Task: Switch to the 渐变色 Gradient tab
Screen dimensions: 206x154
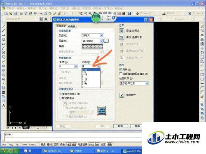Action: click(72, 26)
